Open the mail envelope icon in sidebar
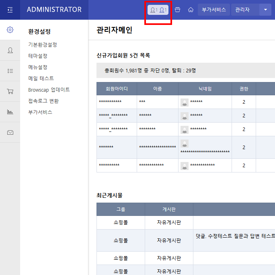The width and height of the screenshot is (275, 275). coord(10,132)
